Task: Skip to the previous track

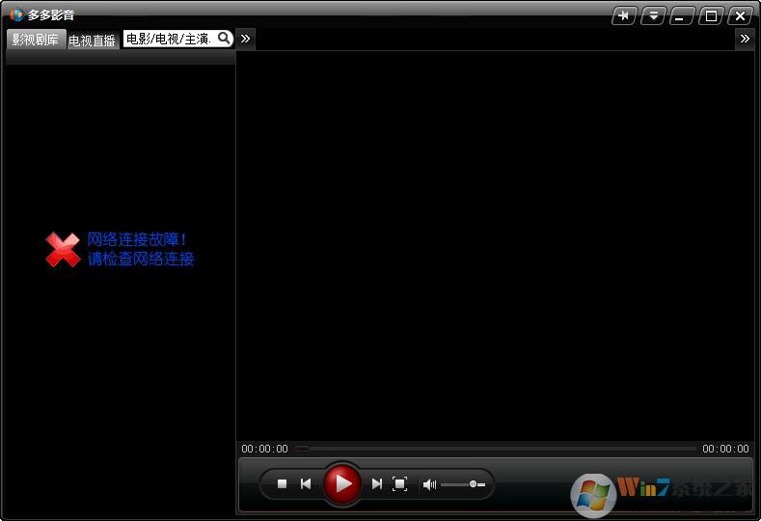Action: click(x=306, y=484)
